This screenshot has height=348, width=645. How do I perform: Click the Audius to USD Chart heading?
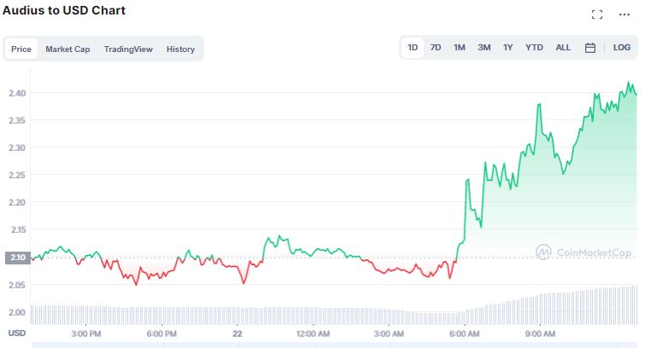[64, 10]
